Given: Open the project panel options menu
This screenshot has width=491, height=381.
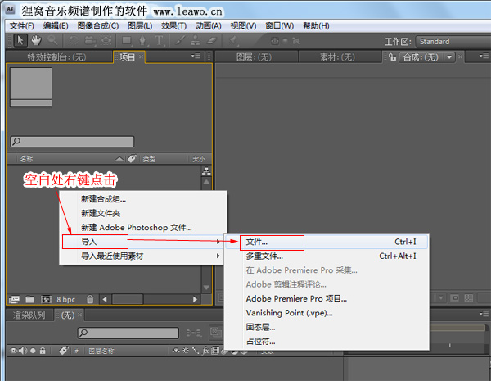Looking at the screenshot, I should (x=196, y=56).
